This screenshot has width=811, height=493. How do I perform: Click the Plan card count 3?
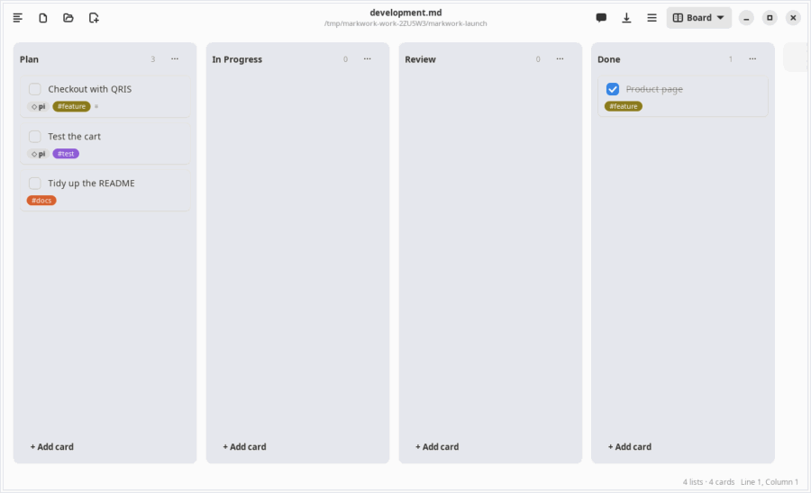coord(153,59)
